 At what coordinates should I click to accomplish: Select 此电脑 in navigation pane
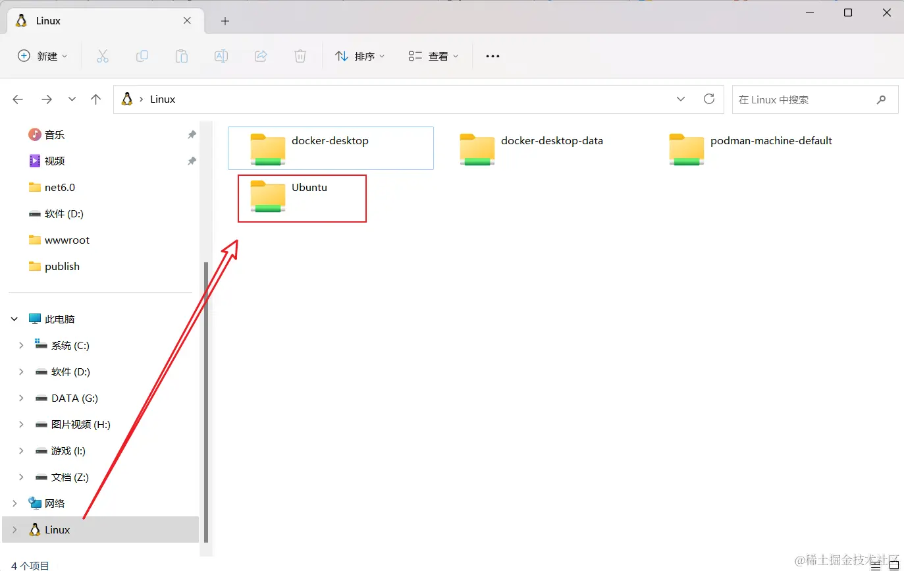pos(52,319)
